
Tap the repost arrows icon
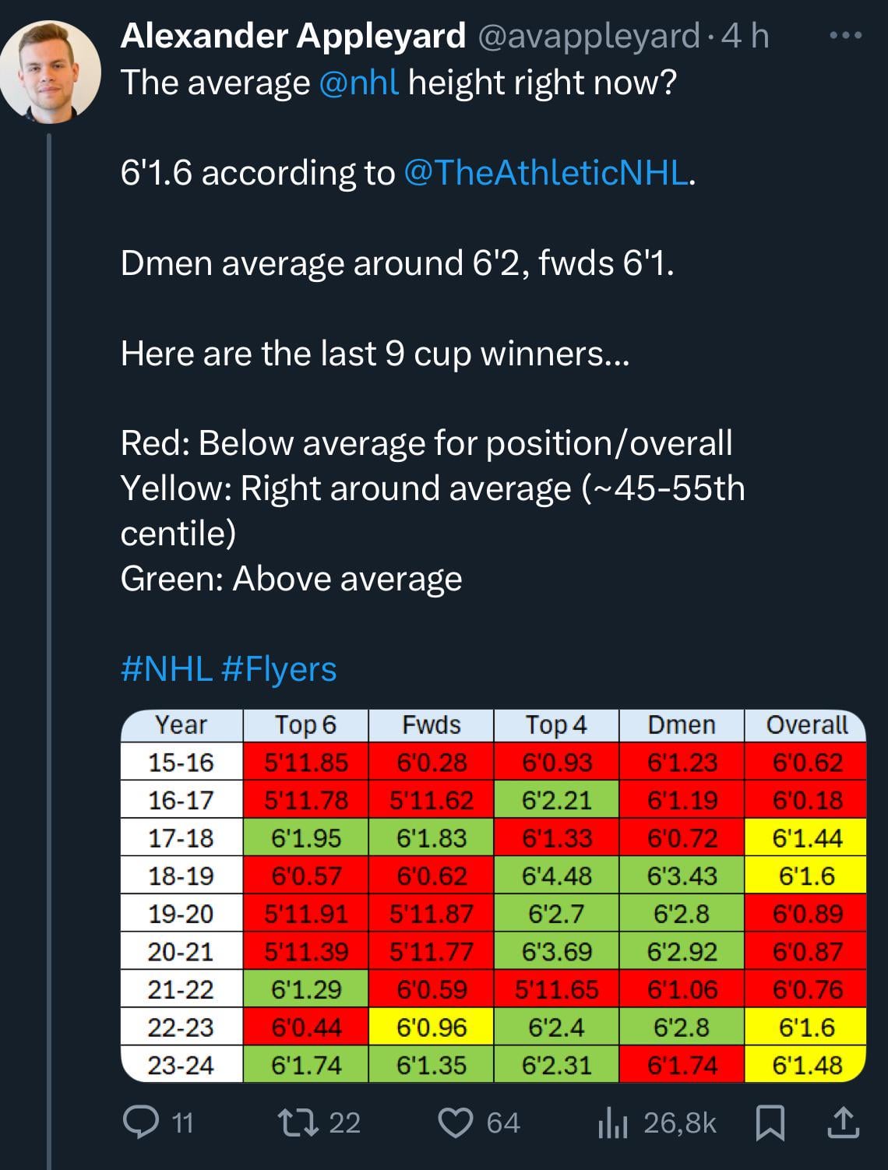(297, 1122)
